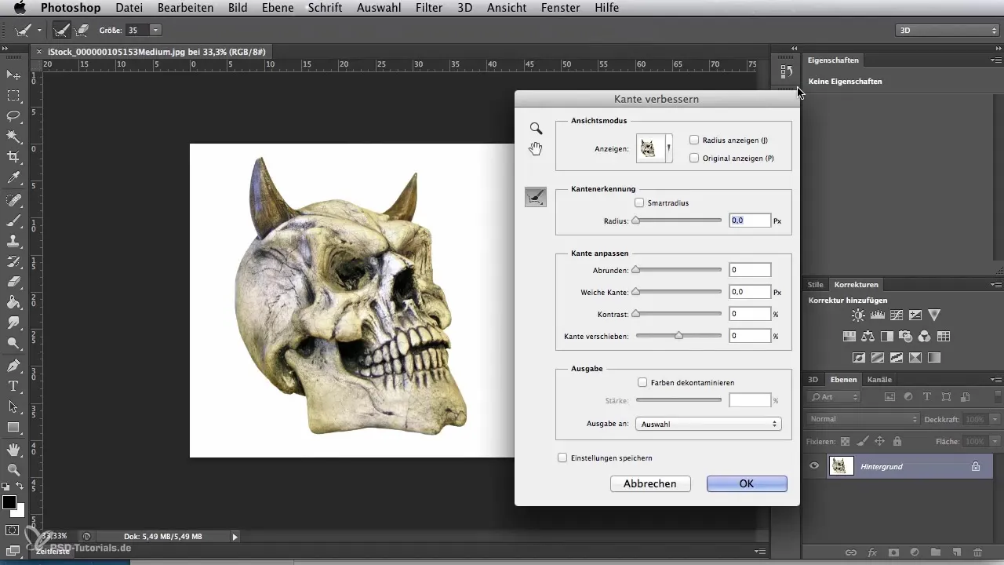
Task: Open the Auswahl menu
Action: click(x=378, y=8)
